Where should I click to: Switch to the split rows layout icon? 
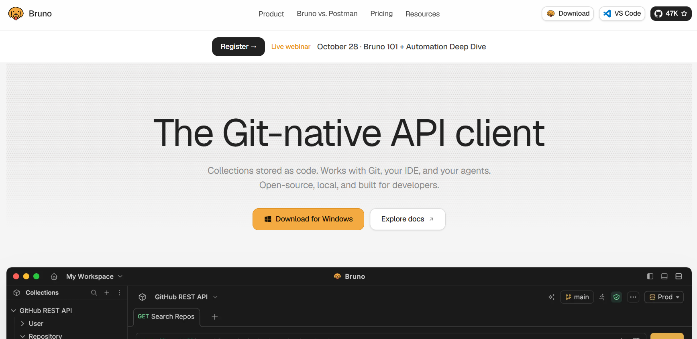pyautogui.click(x=679, y=276)
